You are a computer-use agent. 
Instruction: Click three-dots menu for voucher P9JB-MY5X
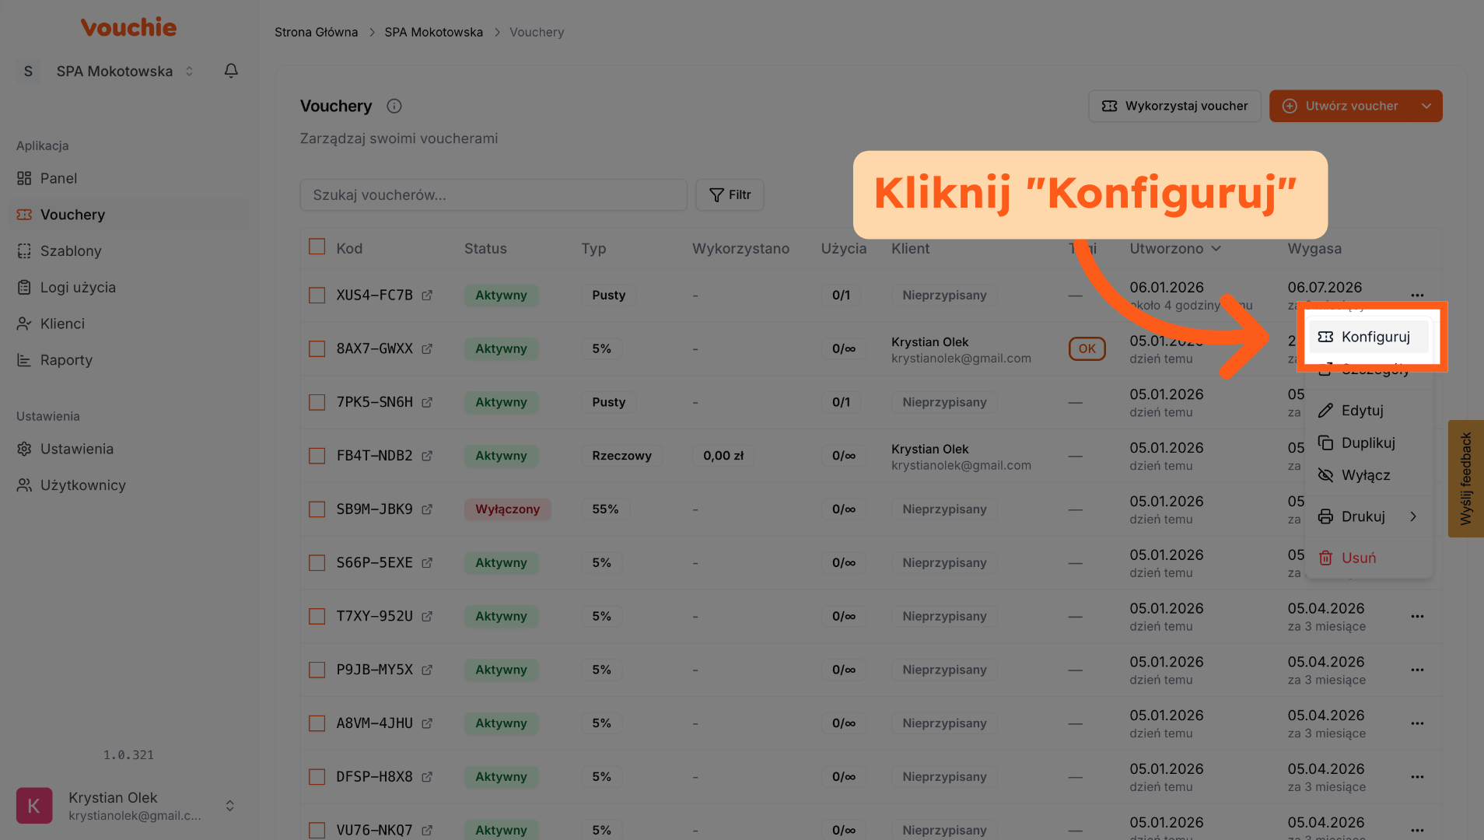1417,670
